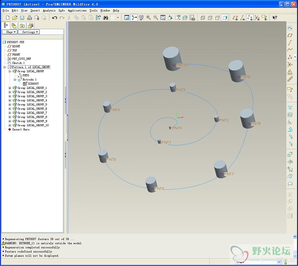Refit the model to the screen

163,18
